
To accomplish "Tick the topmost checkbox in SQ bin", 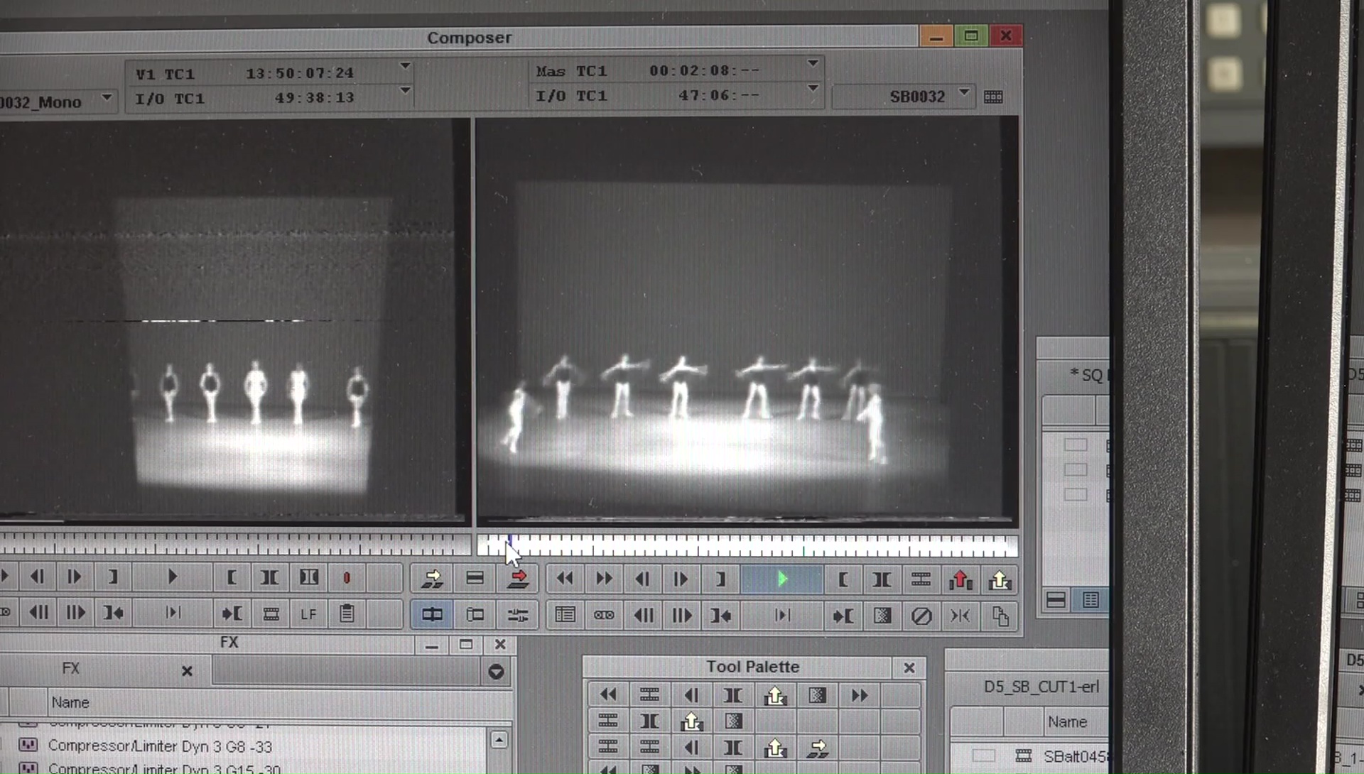I will [1076, 445].
